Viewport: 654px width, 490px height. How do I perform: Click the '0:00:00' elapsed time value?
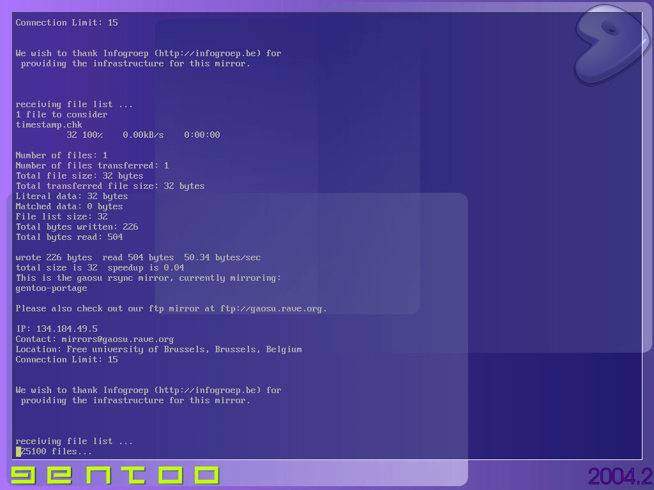(202, 135)
